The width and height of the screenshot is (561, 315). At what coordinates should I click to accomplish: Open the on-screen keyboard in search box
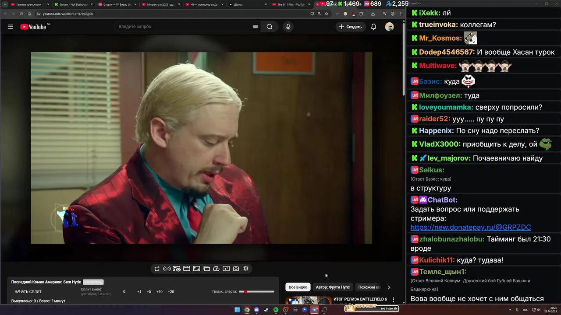point(256,27)
